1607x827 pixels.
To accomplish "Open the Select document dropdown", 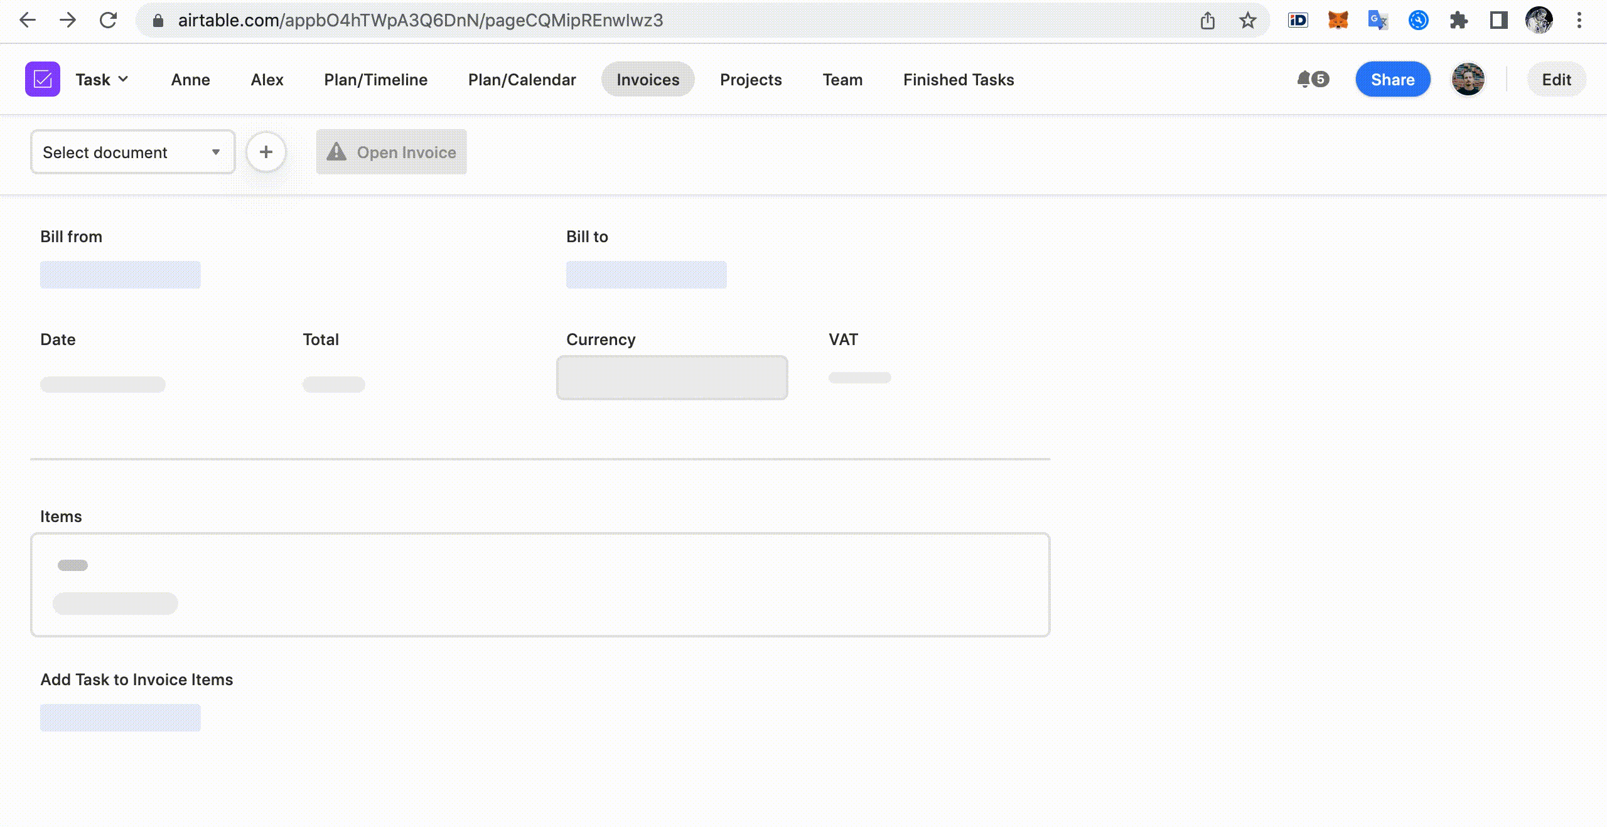I will tap(132, 152).
